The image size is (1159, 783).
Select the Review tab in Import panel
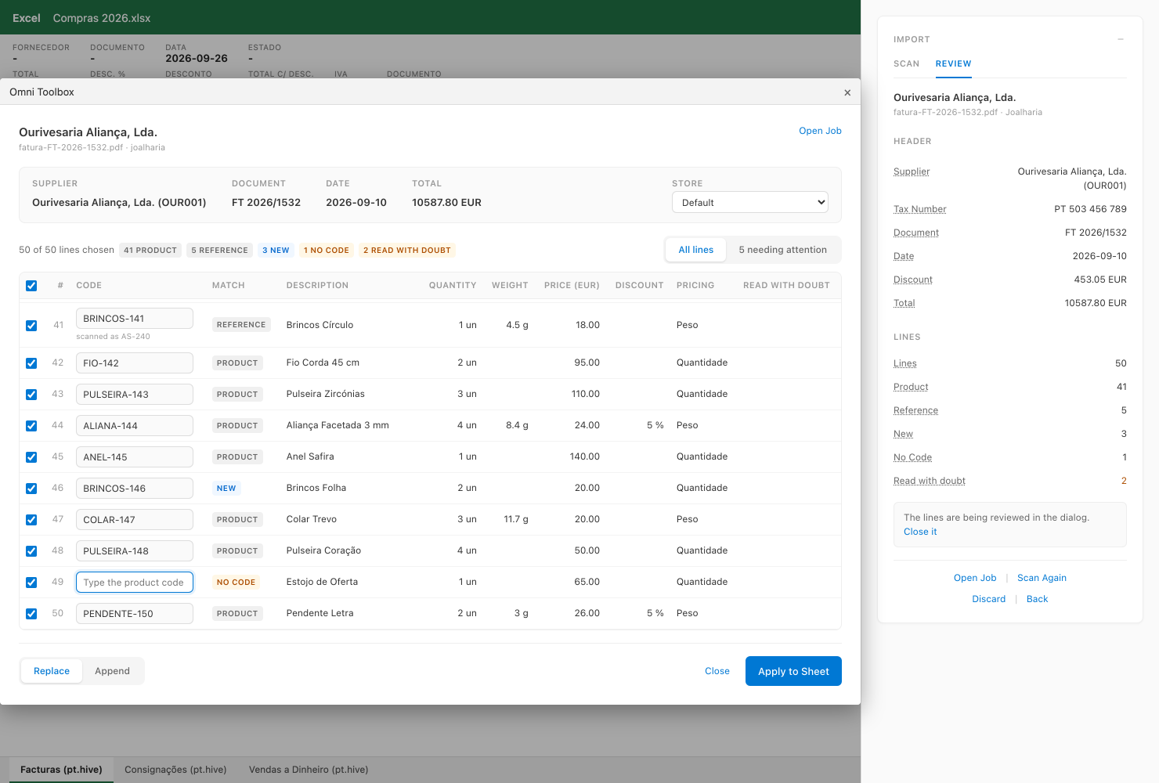pos(953,64)
